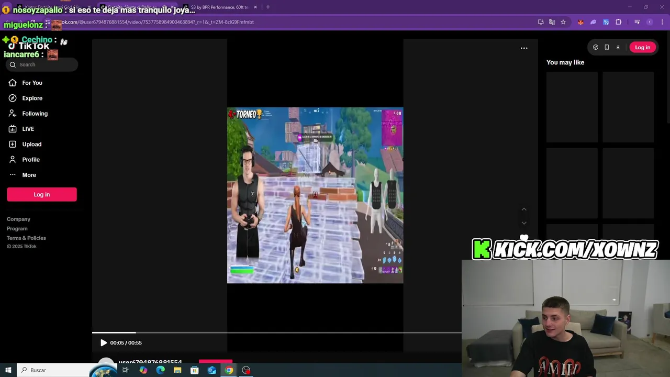This screenshot has height=377, width=670.
Task: Open Microsoft Store from the taskbar
Action: pos(195,370)
